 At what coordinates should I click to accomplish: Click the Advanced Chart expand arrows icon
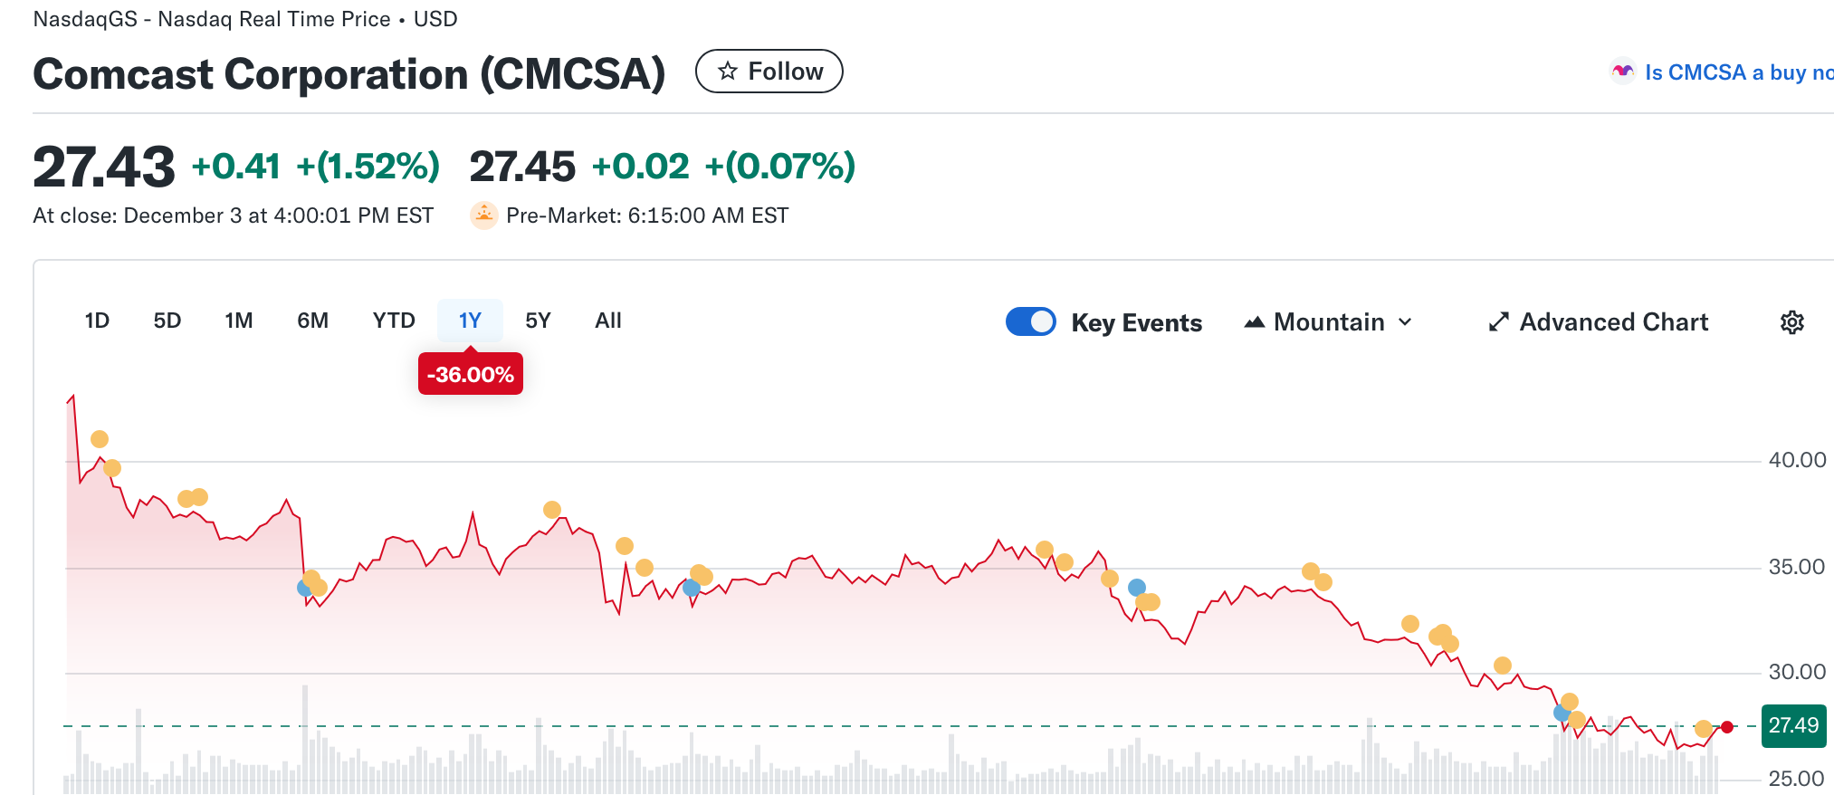point(1499,322)
